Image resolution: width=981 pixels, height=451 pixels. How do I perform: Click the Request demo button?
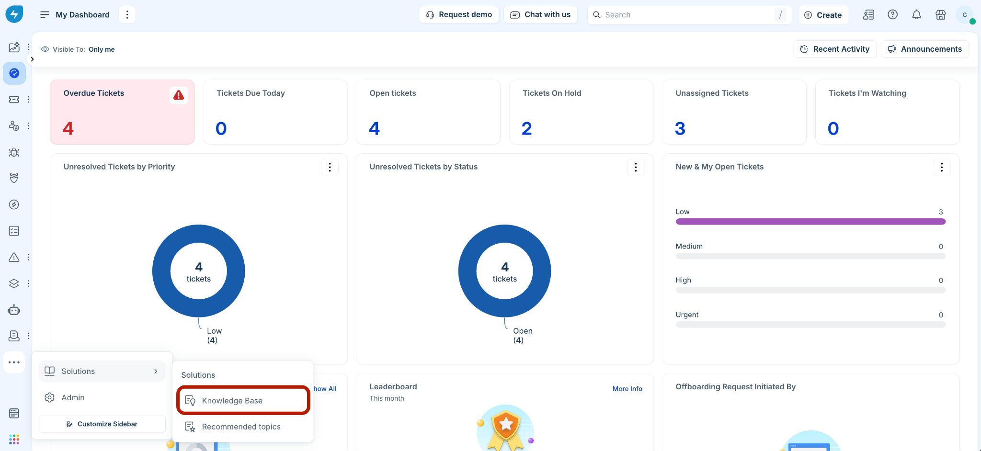[459, 15]
